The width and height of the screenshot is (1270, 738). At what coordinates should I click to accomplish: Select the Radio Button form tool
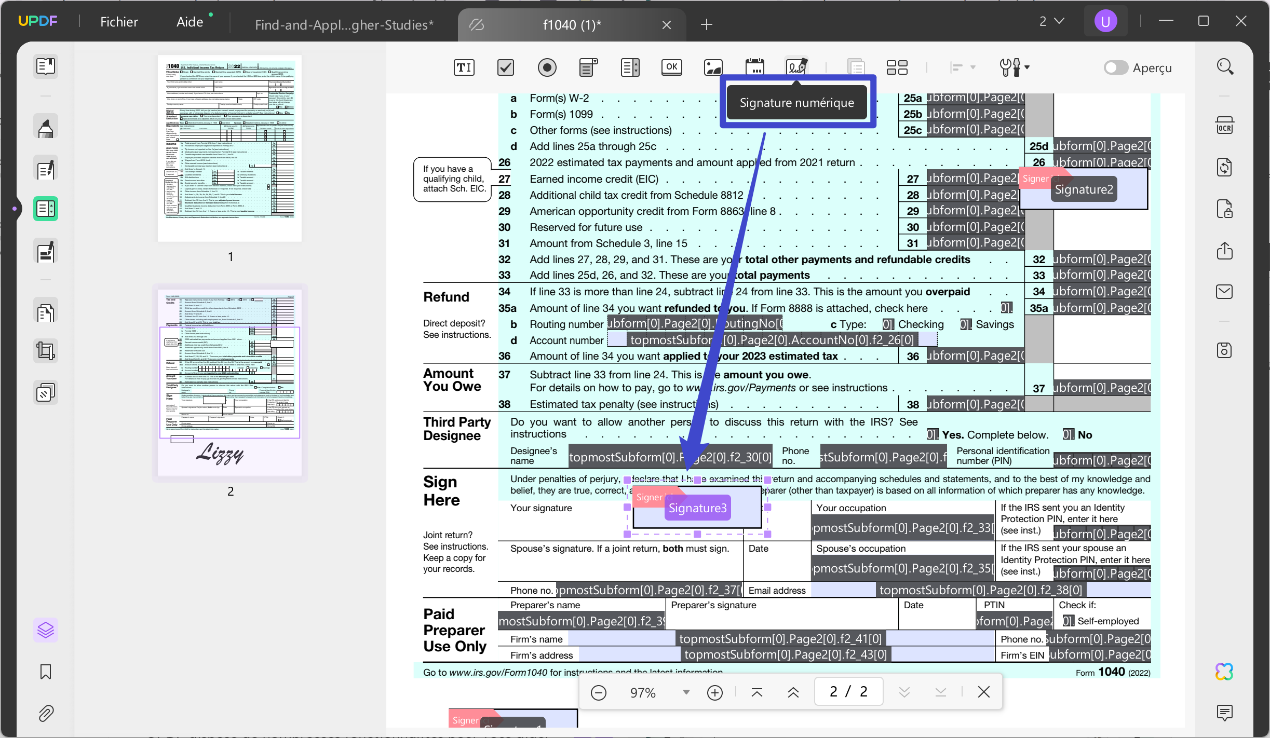(x=547, y=67)
